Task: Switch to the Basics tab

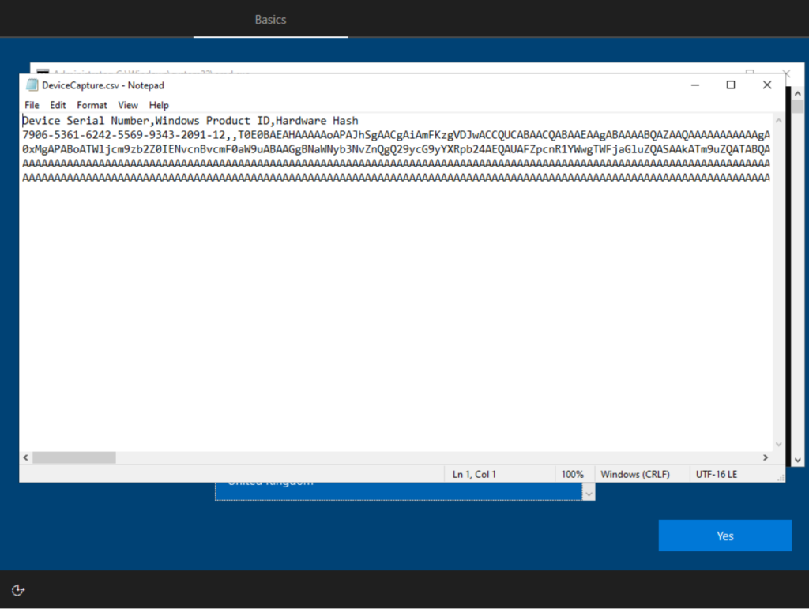Action: (270, 19)
